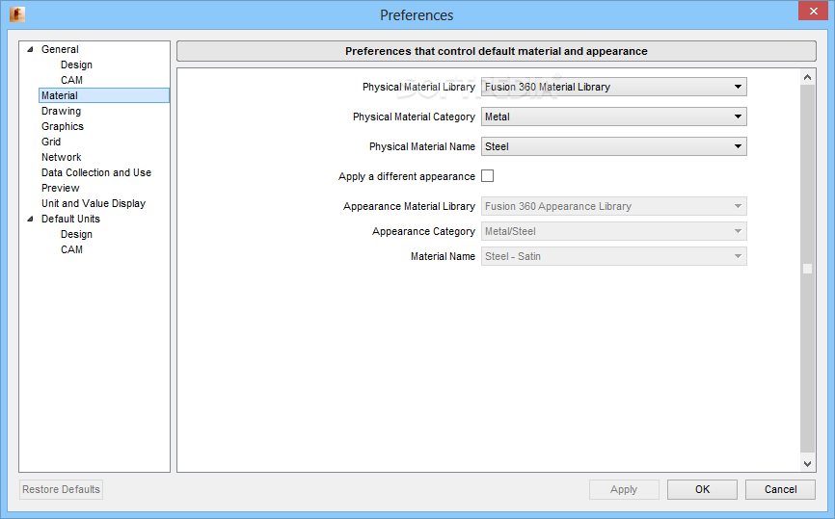The image size is (835, 519).
Task: Open Physical Material Library dropdown
Action: point(613,87)
